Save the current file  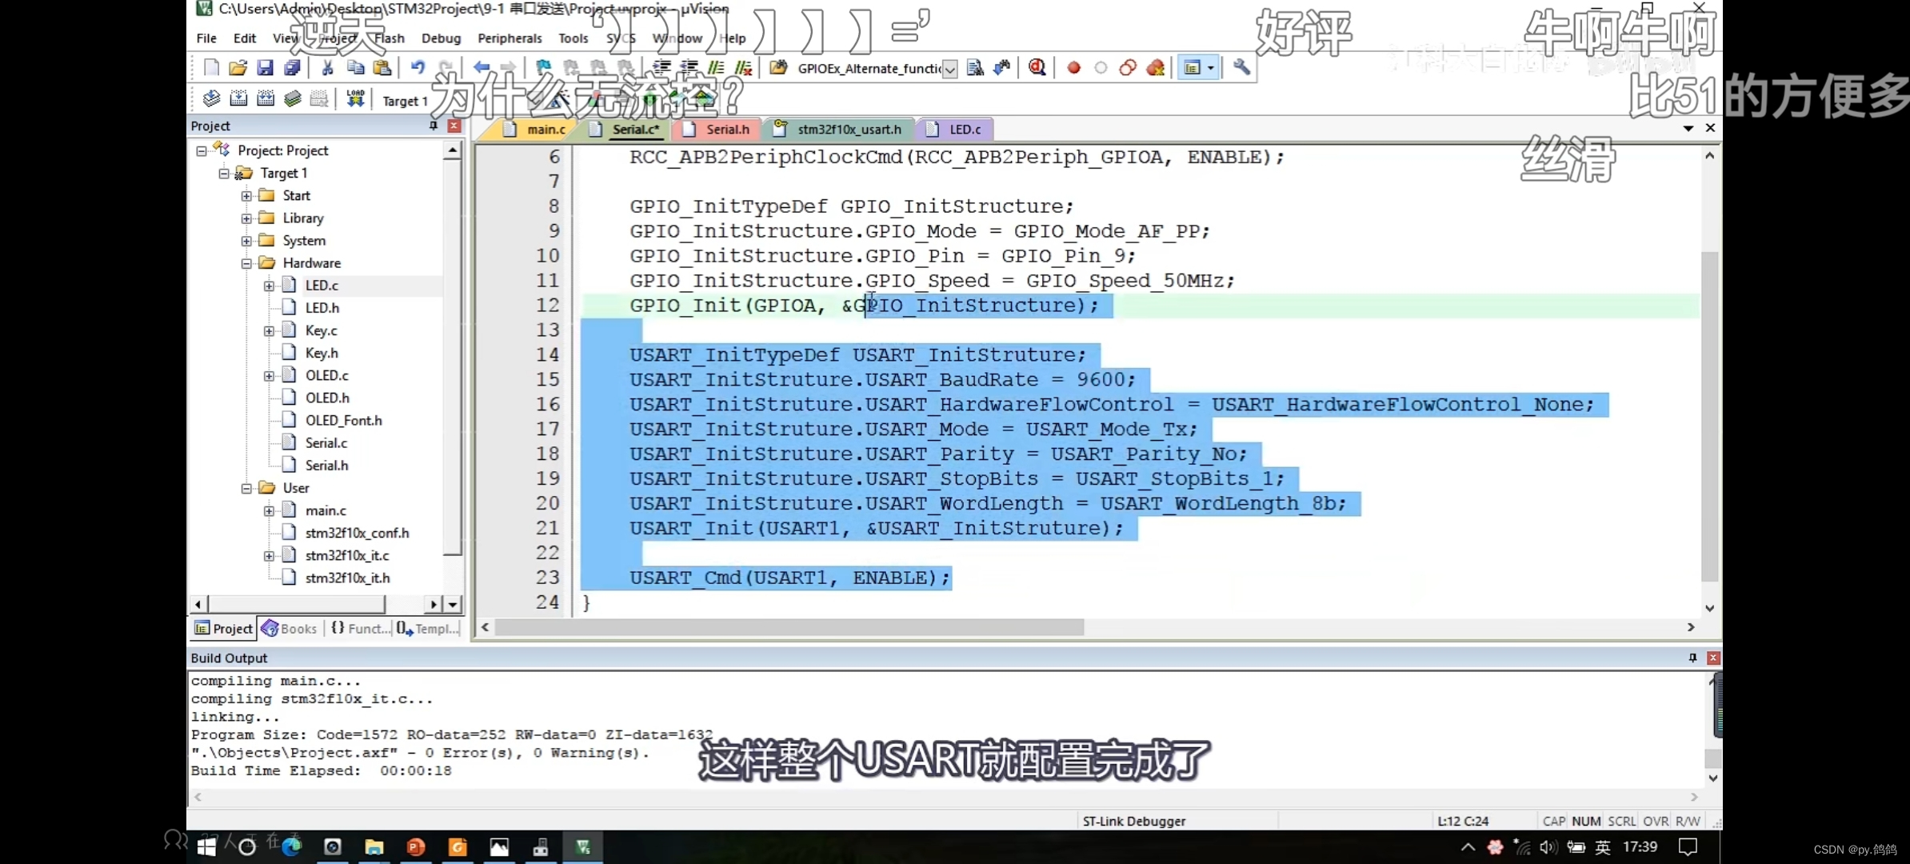click(265, 68)
